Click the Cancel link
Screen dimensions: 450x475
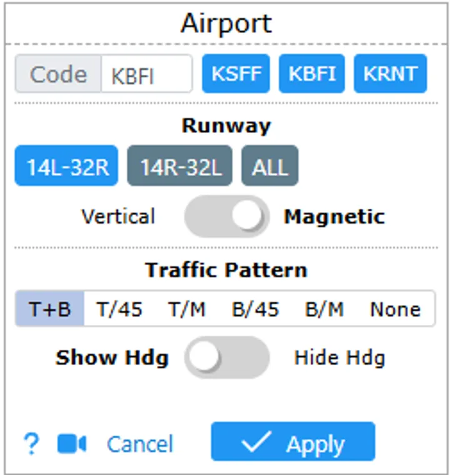[x=139, y=444]
